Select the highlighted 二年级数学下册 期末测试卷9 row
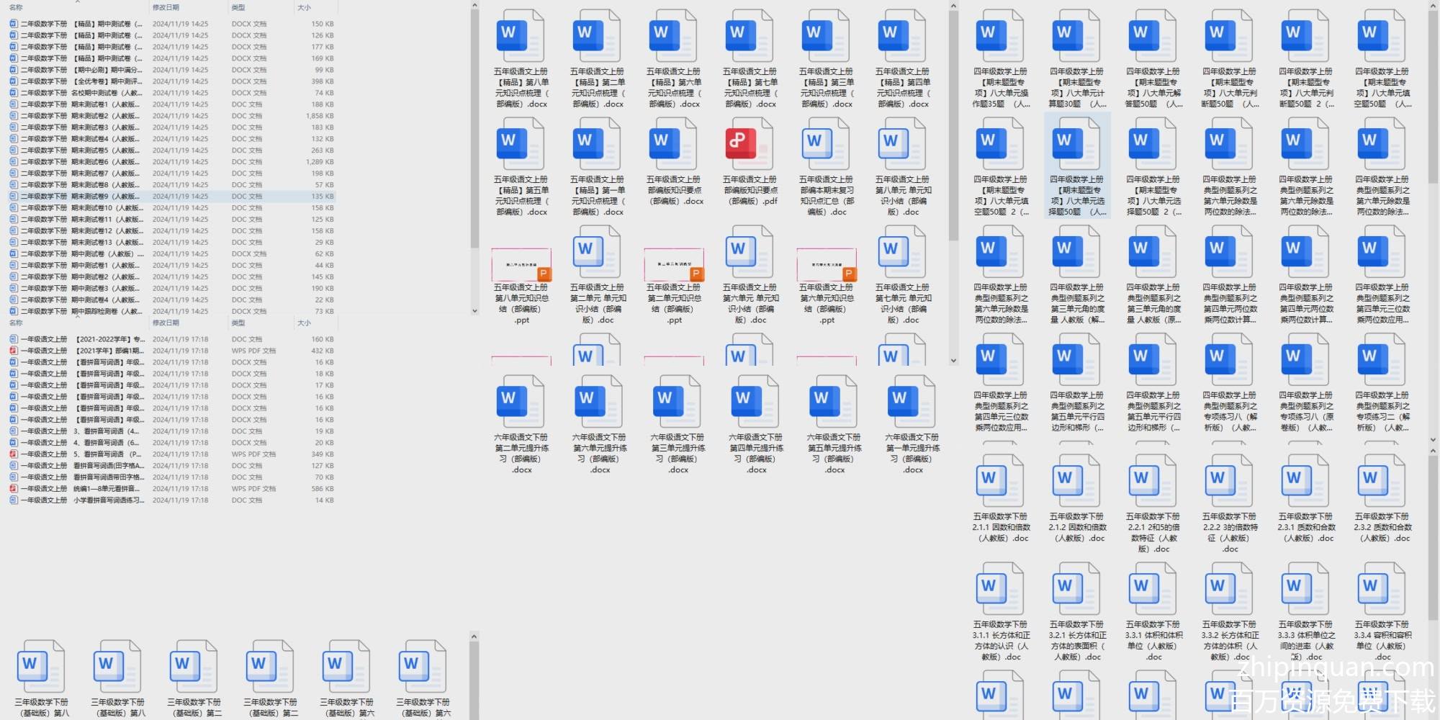 click(x=172, y=197)
